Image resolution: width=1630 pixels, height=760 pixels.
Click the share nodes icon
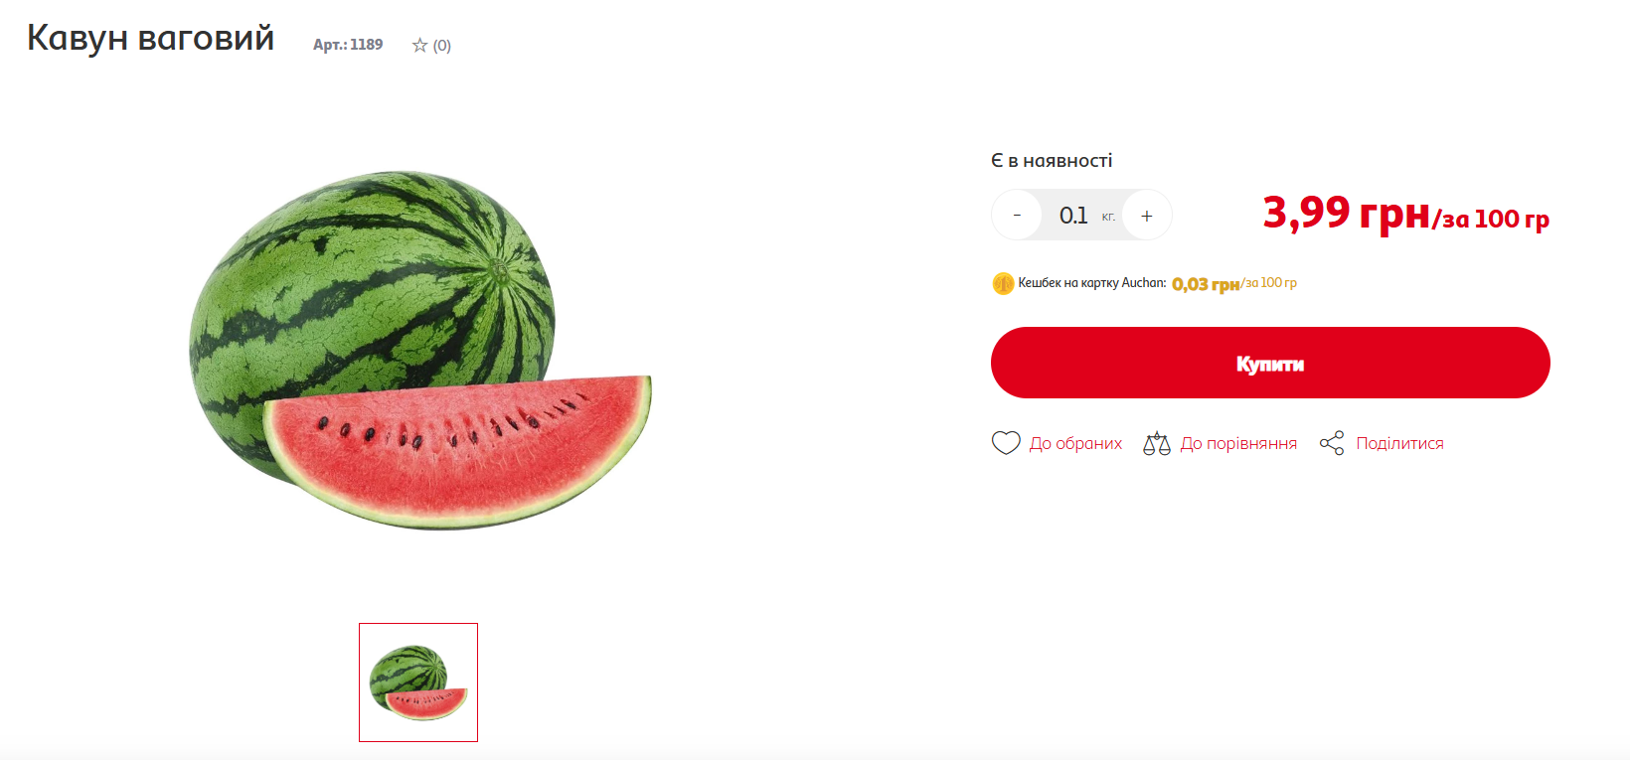(x=1332, y=443)
